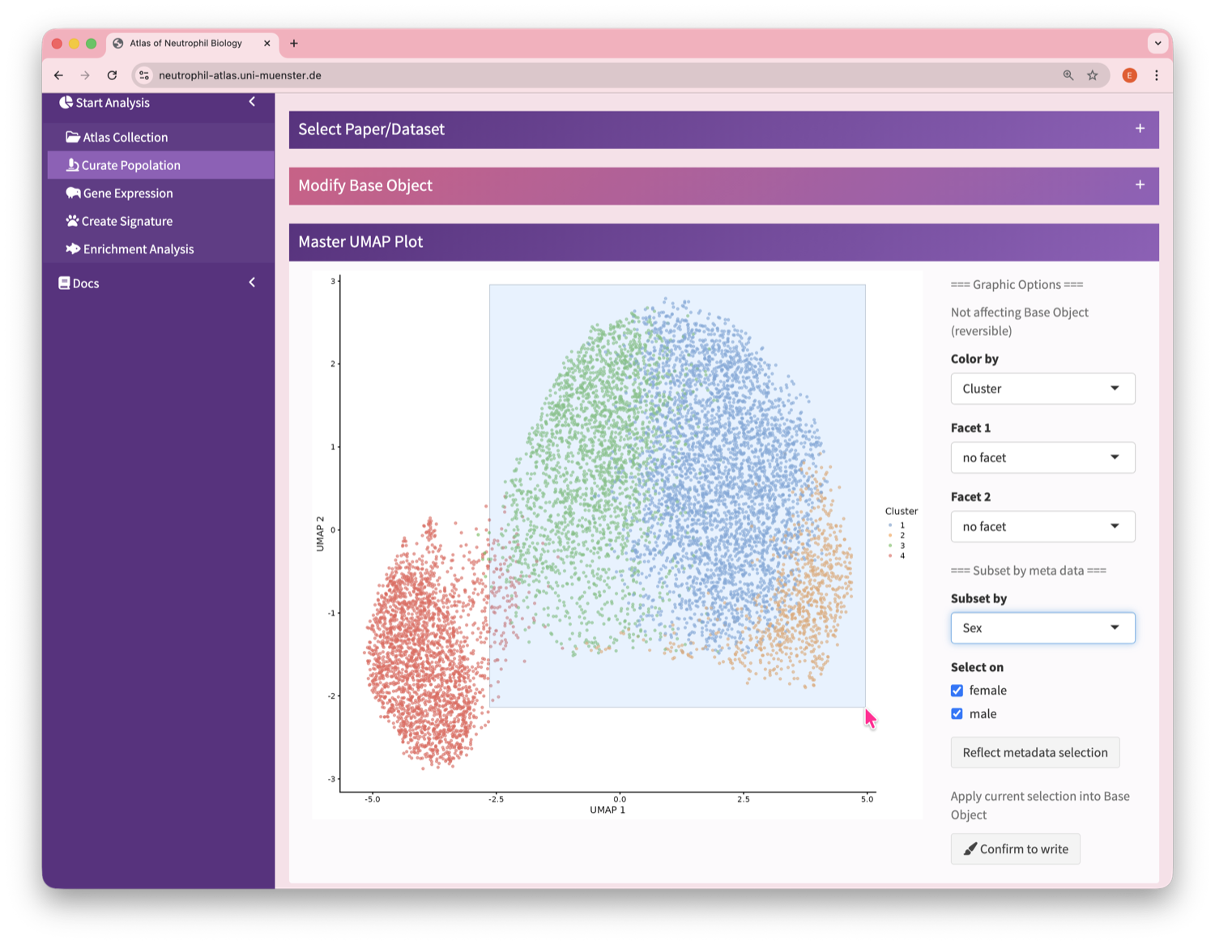Image resolution: width=1215 pixels, height=944 pixels.
Task: Open the Chrome profile avatar
Action: pyautogui.click(x=1129, y=75)
